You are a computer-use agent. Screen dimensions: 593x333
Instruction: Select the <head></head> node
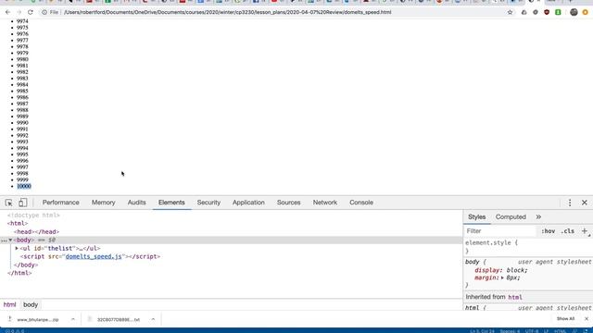coord(36,232)
